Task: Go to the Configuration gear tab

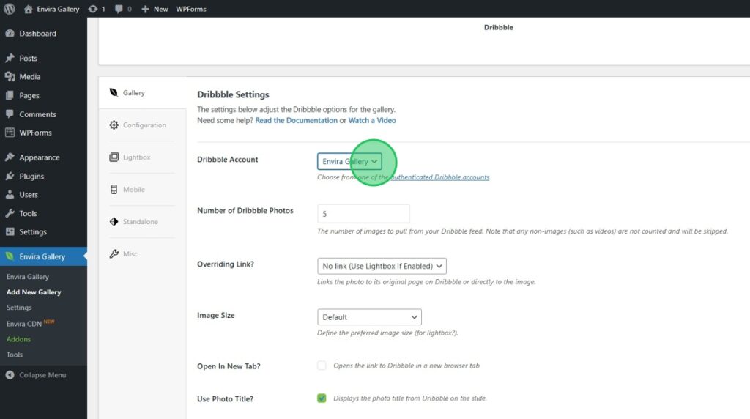Action: click(x=144, y=125)
